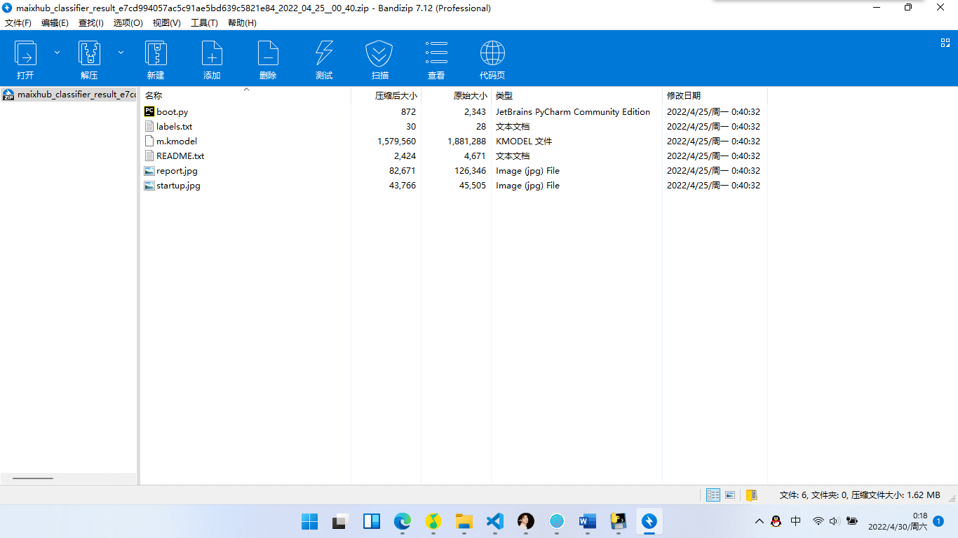Open Visual Studio Code from the taskbar
Screen dimensions: 958x538
pos(495,521)
